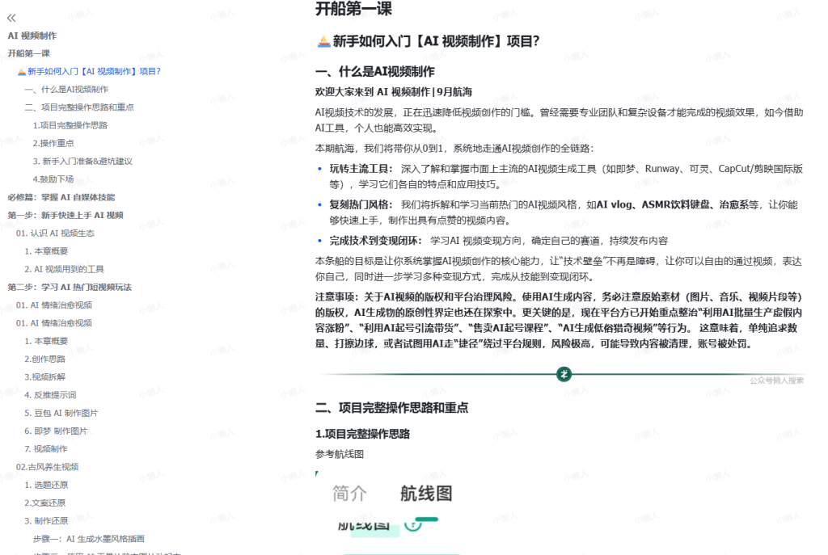Open '新手如何入门【AI 视频制作】项目?' outline link

click(94, 71)
